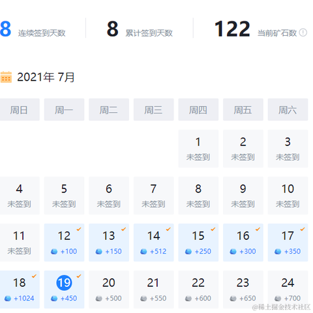Click the blue ore icon on day 14
313x313 pixels.
tap(143, 252)
